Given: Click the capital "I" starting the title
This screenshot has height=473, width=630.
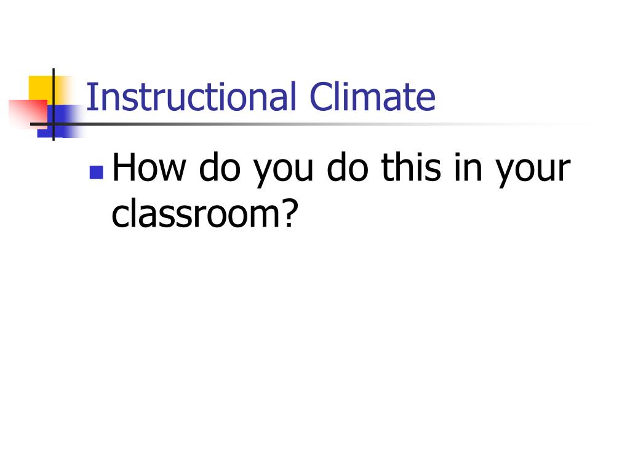Looking at the screenshot, I should pyautogui.click(x=89, y=97).
